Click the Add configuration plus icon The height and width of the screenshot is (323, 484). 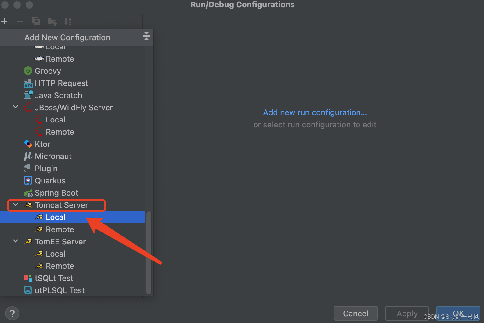[x=5, y=21]
